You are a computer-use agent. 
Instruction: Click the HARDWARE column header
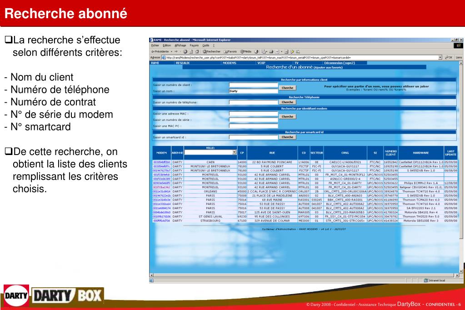coord(421,153)
